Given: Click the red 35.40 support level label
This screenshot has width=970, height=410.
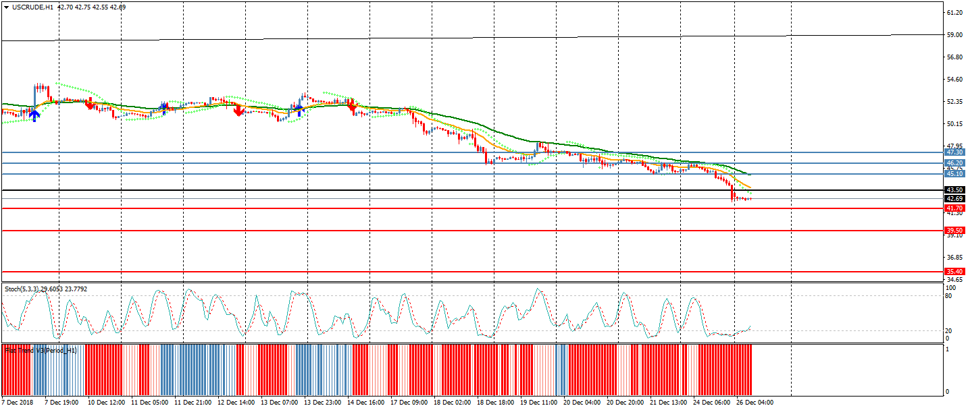Looking at the screenshot, I should coord(954,272).
